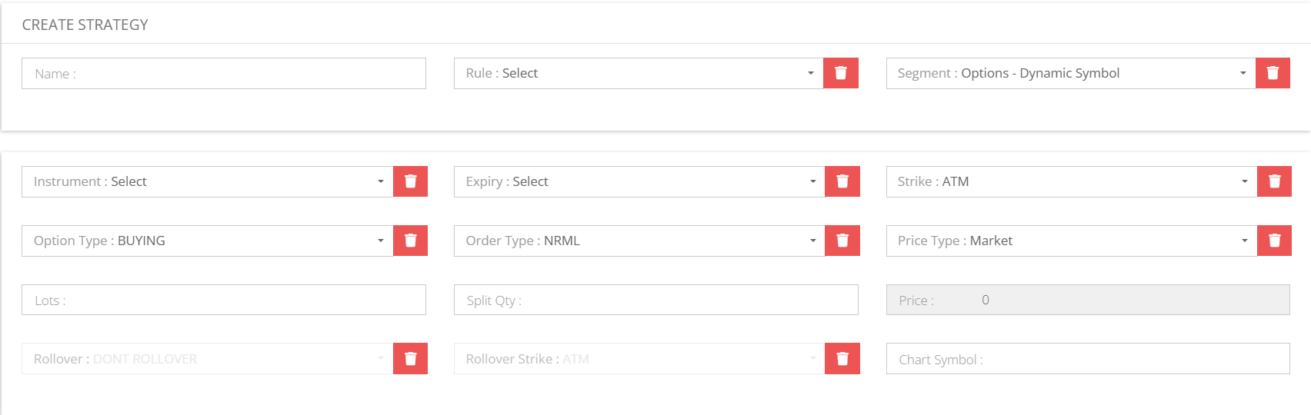Click the trash icon beside Rollover Strike
The height and width of the screenshot is (415, 1311).
pos(842,359)
